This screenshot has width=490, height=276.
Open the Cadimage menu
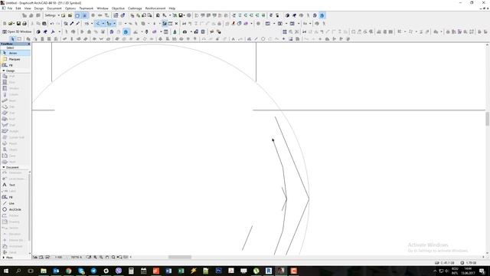tap(135, 8)
